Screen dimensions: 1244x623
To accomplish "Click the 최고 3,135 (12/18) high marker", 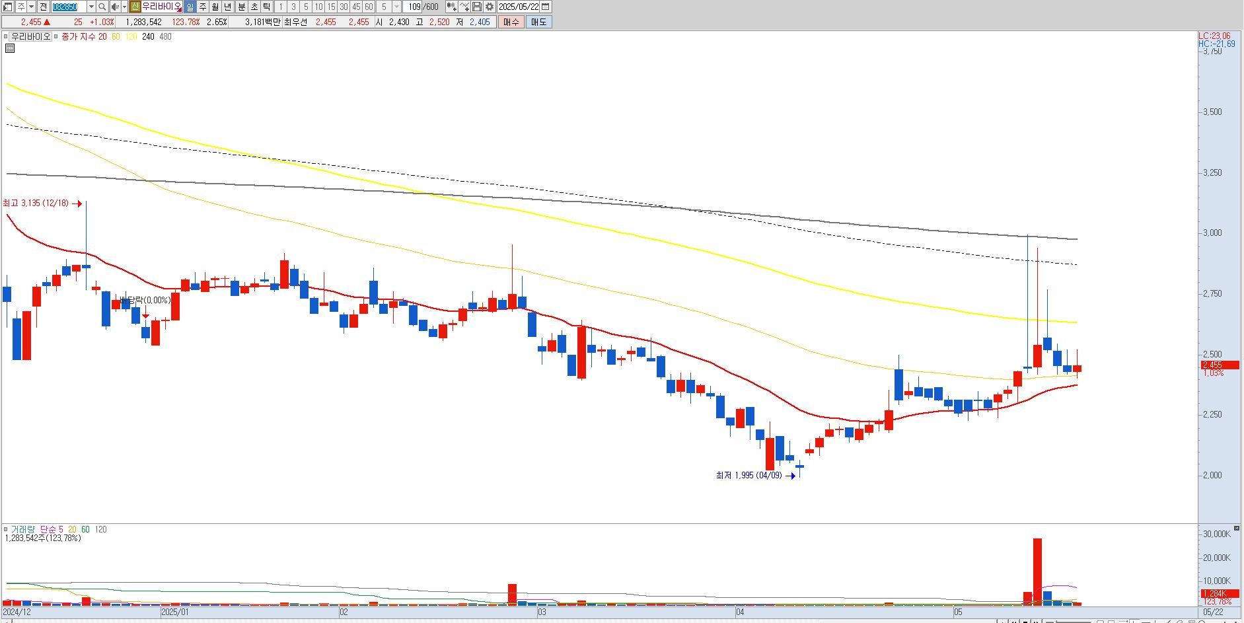I will coord(42,203).
